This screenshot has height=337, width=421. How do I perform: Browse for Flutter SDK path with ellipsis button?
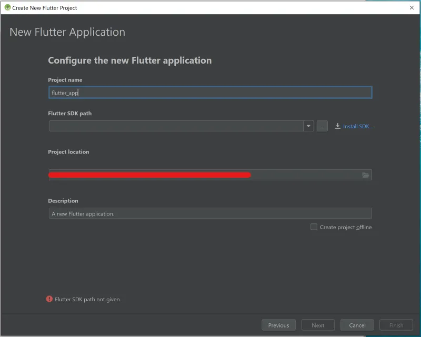322,126
